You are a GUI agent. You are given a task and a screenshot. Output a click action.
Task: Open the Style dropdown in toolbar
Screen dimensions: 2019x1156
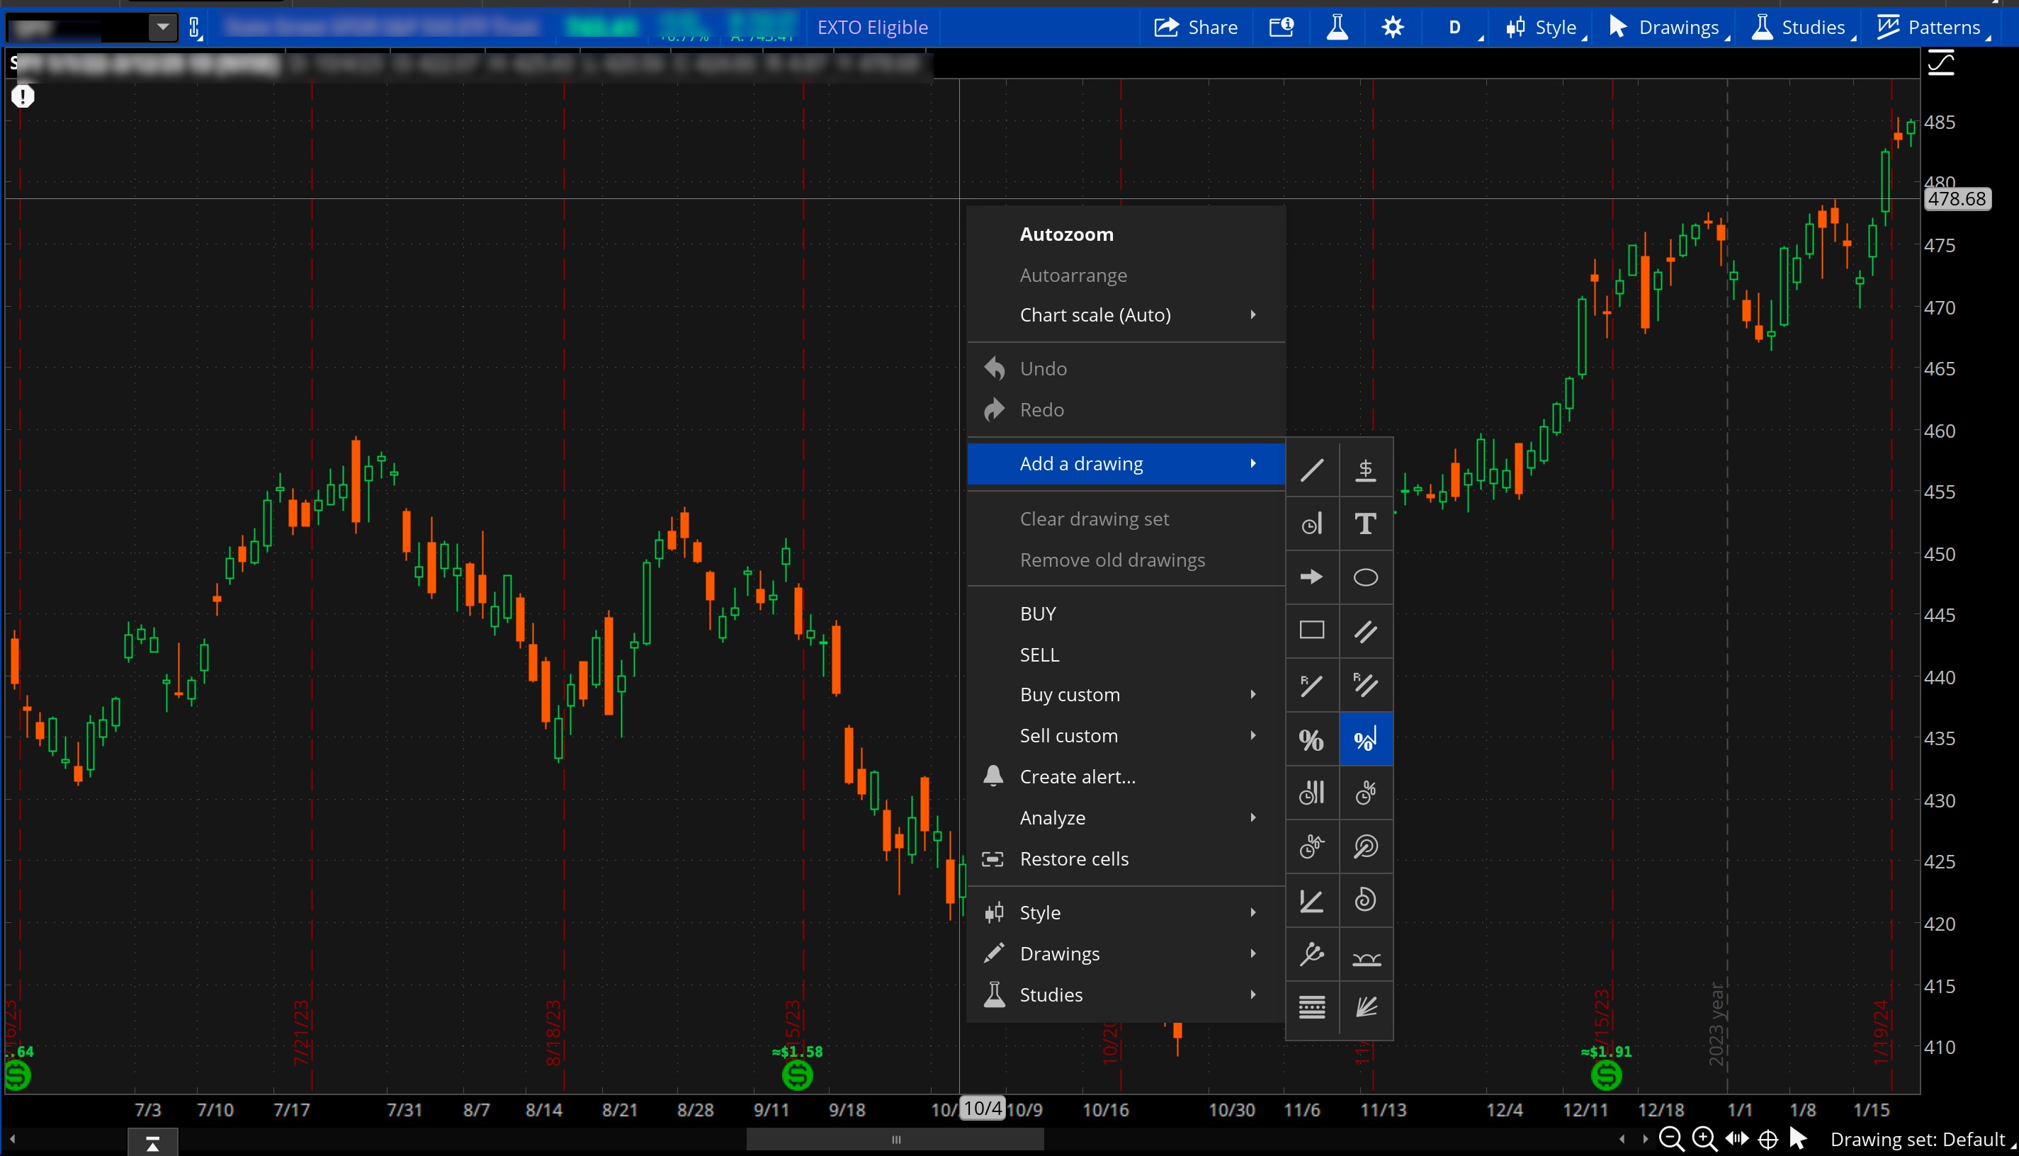1545,28
